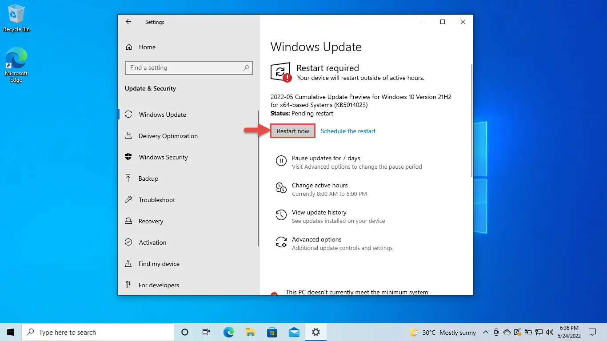Viewport: 607px width, 341px height.
Task: Open Mail app from taskbar
Action: [x=294, y=332]
